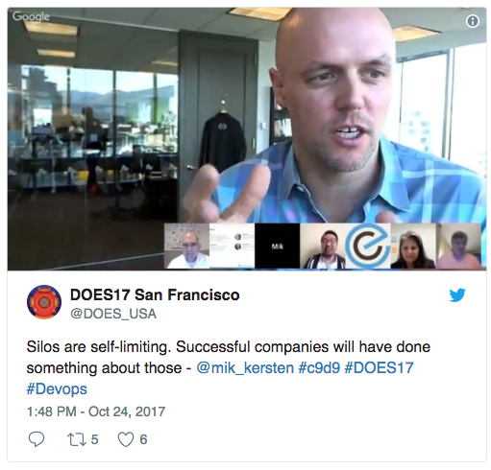Open the #Devops hashtag link

tap(57, 389)
